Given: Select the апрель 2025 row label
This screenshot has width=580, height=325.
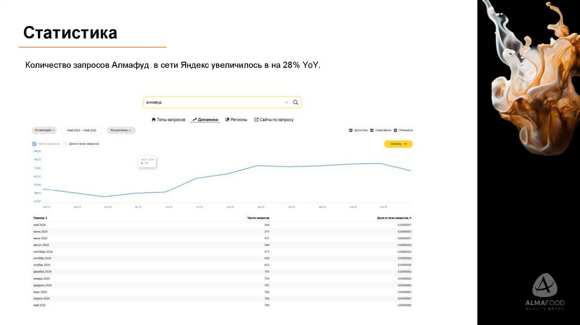Looking at the screenshot, I should point(41,298).
